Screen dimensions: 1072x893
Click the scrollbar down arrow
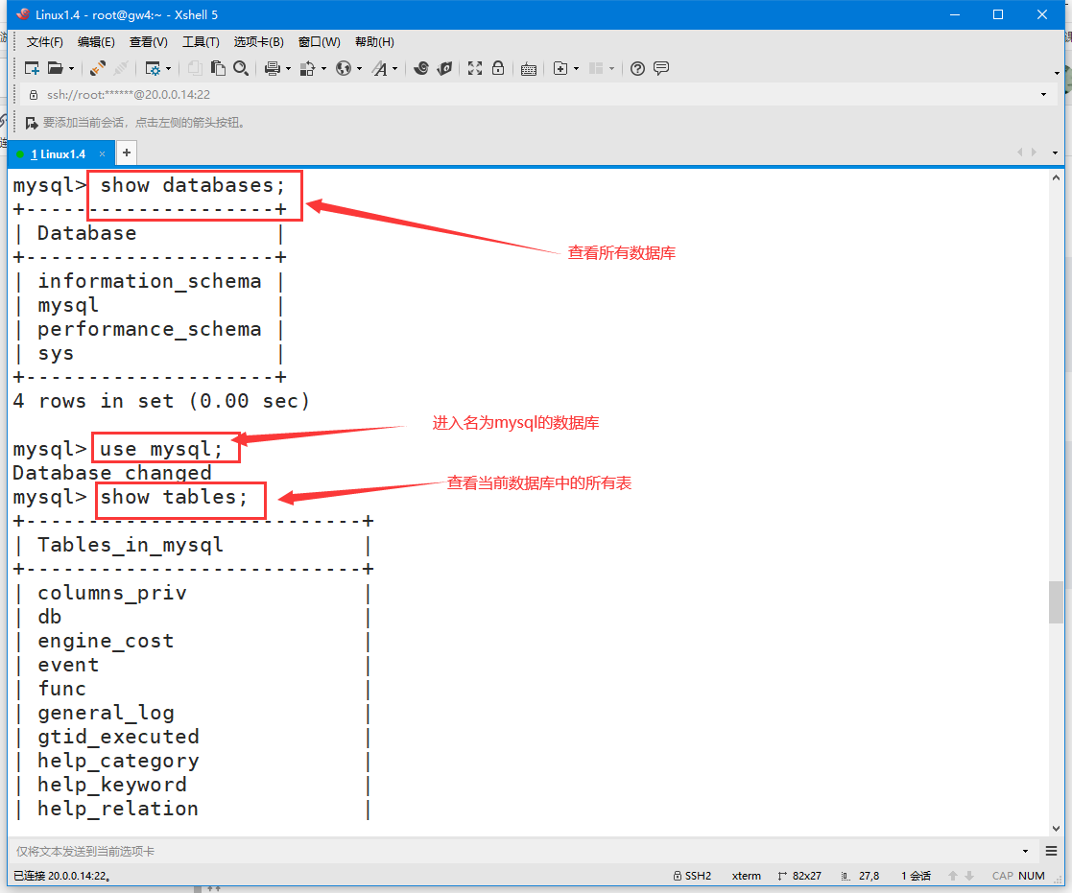[1056, 828]
